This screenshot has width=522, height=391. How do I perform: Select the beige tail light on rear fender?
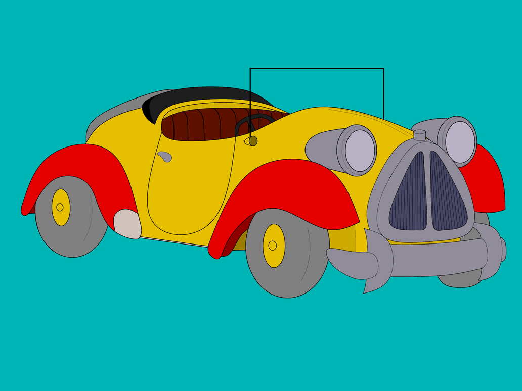pos(127,224)
